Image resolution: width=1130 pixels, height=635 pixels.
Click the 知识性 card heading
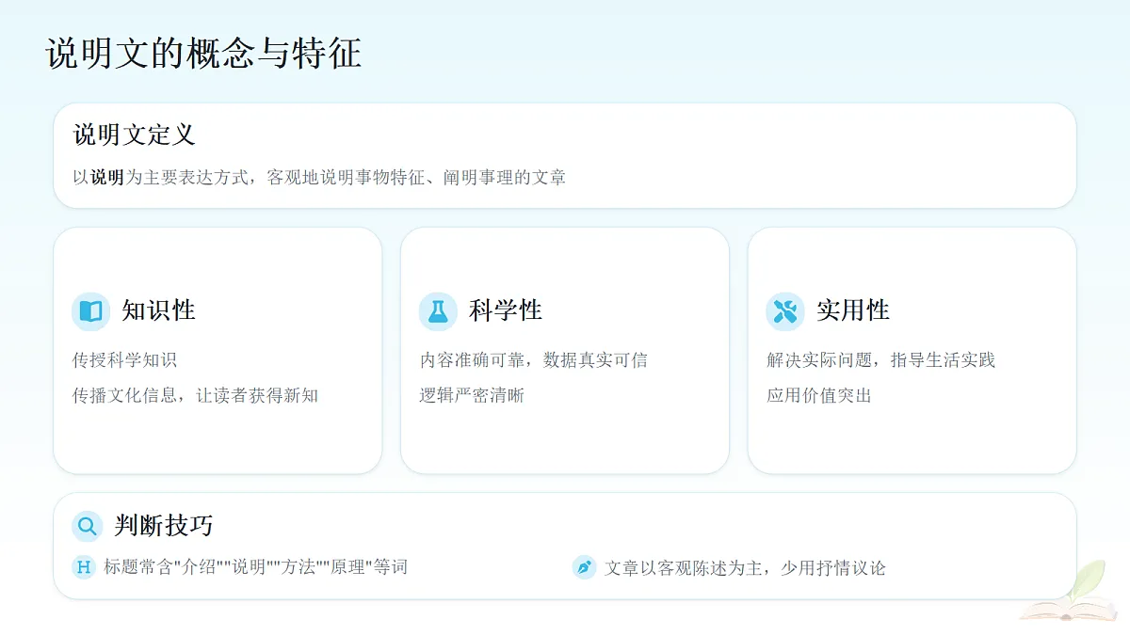click(x=158, y=310)
